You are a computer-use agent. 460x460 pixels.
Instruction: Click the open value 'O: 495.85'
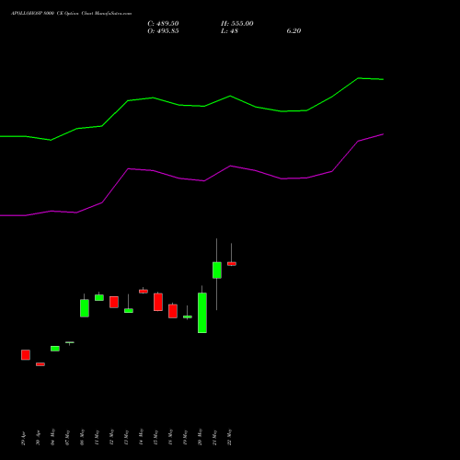click(163, 31)
